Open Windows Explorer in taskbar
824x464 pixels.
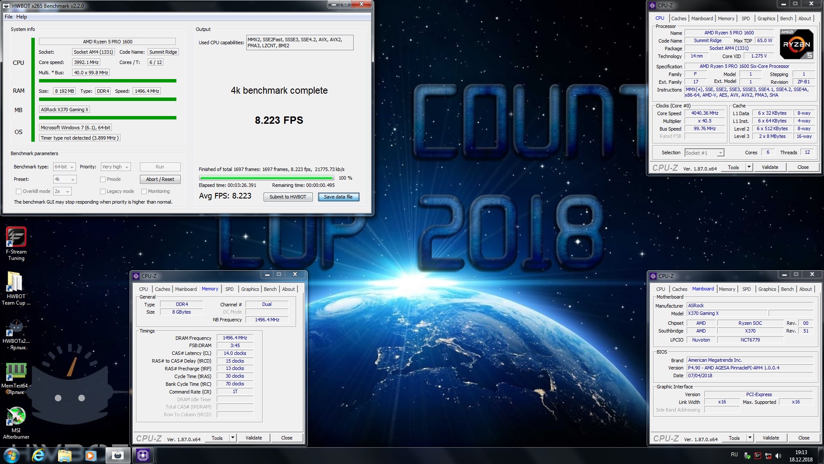[x=64, y=455]
